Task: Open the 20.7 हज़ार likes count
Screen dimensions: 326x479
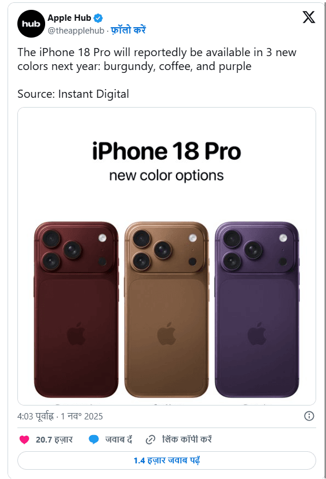Action: pos(54,440)
